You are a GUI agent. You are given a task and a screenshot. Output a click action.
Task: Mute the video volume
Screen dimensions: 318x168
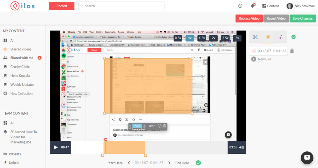pos(241,147)
